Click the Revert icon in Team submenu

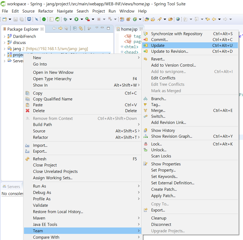click(x=145, y=59)
